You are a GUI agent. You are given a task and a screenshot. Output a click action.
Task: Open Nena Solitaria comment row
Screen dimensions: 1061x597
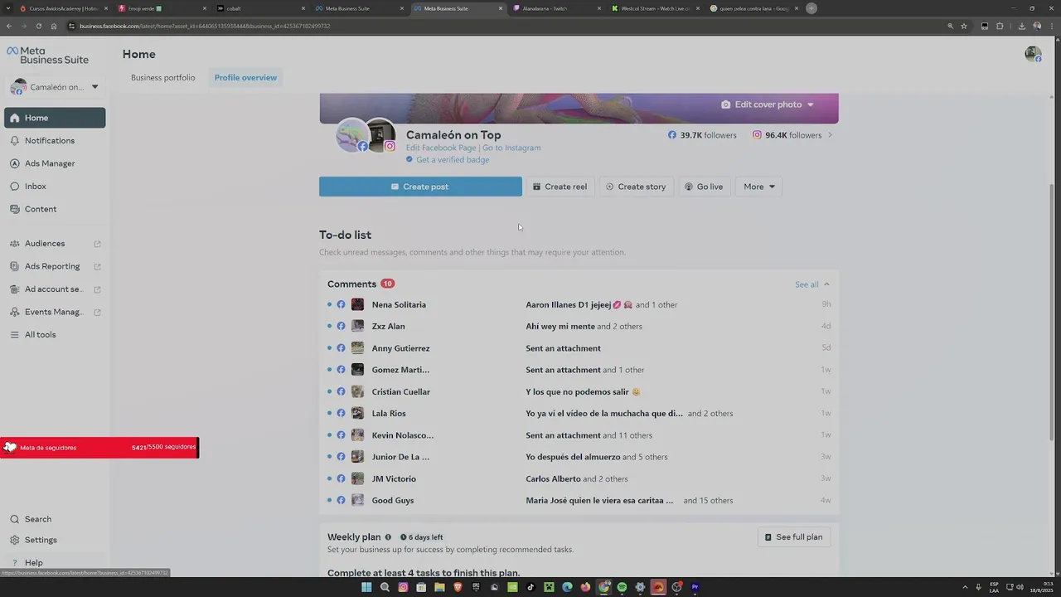tap(579, 304)
